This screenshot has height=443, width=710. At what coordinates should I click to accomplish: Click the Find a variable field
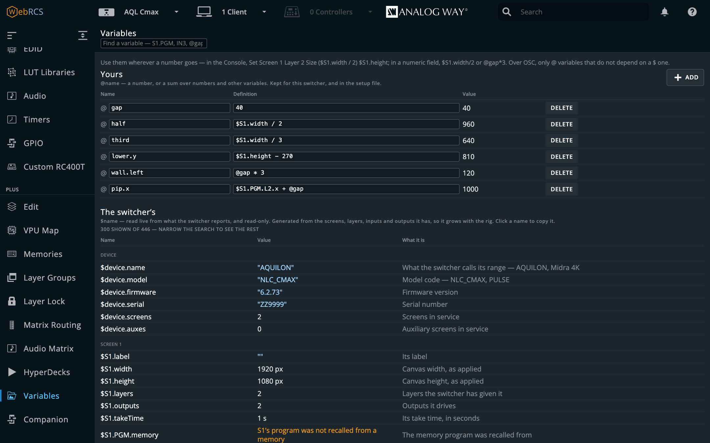154,43
